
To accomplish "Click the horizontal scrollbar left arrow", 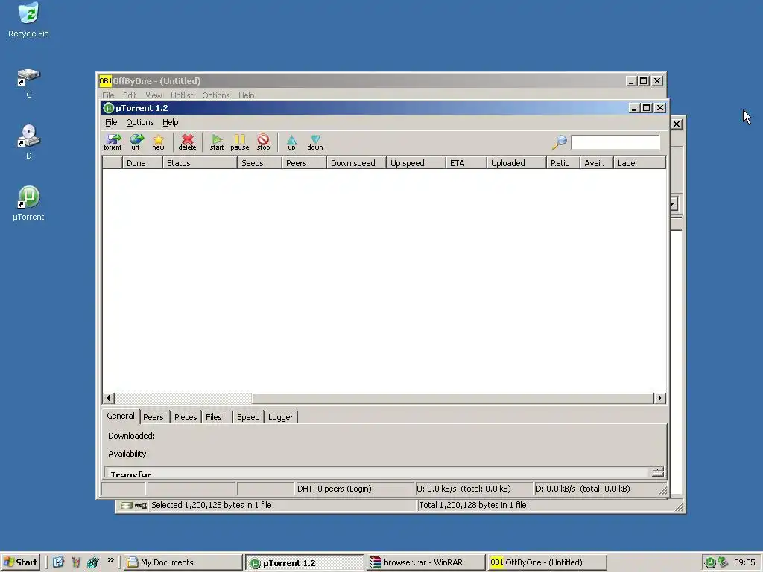I will pos(109,398).
